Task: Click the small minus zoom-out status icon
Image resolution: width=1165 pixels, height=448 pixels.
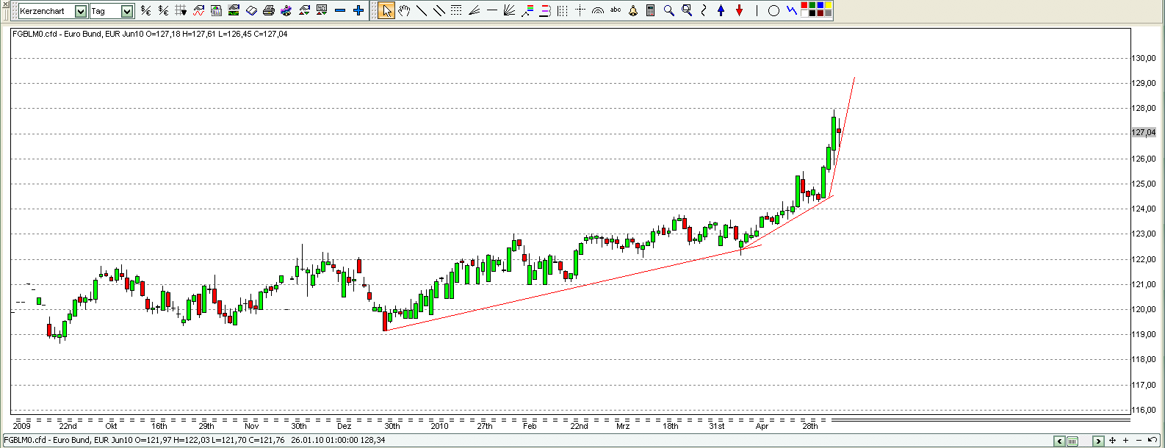Action: coord(1139,441)
